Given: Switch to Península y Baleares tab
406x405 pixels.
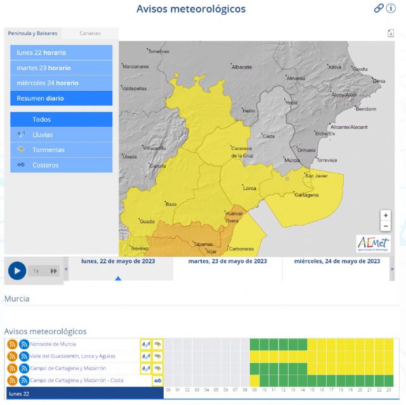Looking at the screenshot, I should coord(32,33).
